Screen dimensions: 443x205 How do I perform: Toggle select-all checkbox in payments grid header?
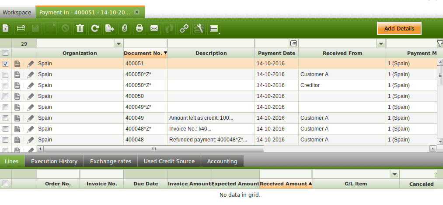click(x=5, y=53)
